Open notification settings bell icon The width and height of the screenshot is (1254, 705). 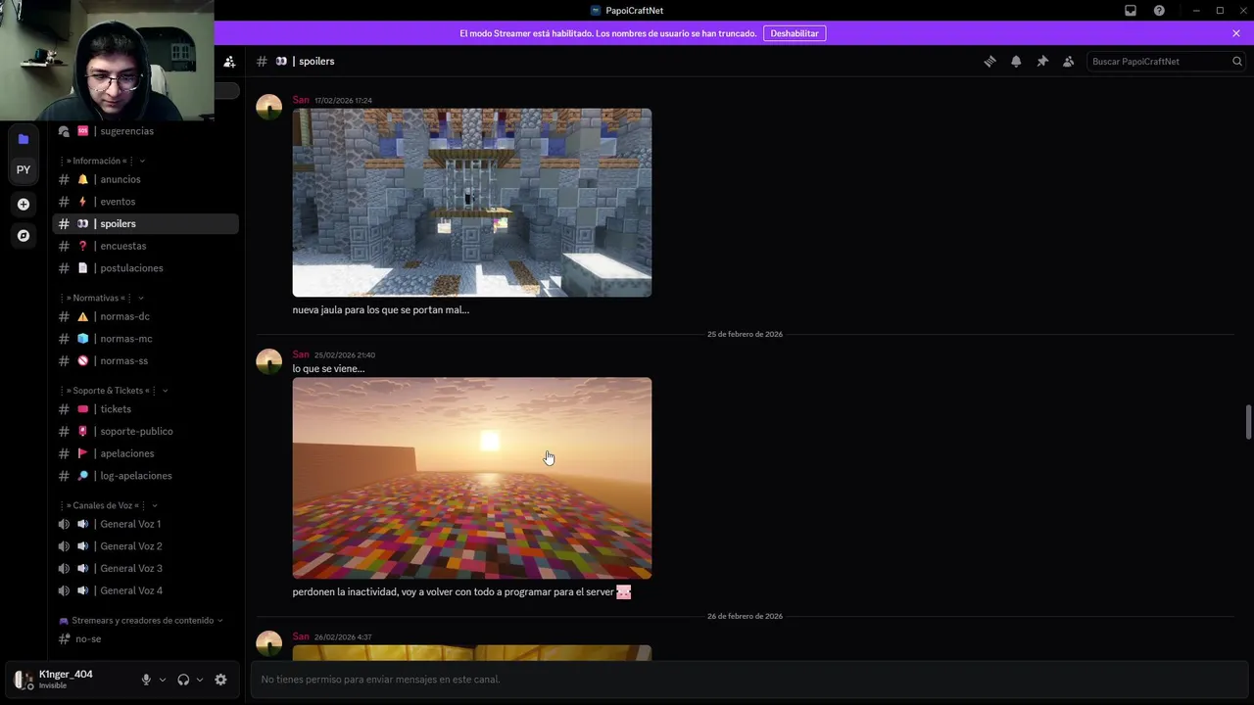1016,61
